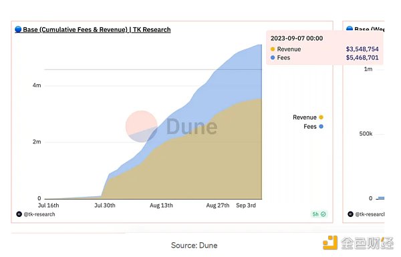Viewport: 401px width, 257px height.
Task: Select the Sep 3rd x-axis label
Action: (246, 206)
